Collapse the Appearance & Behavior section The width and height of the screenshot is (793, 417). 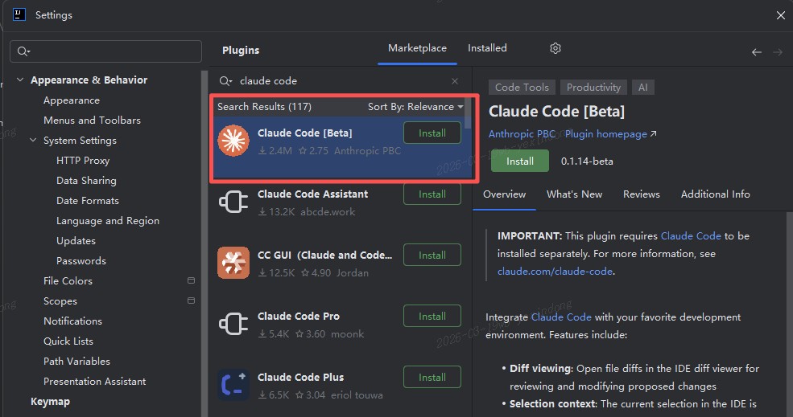[x=20, y=80]
